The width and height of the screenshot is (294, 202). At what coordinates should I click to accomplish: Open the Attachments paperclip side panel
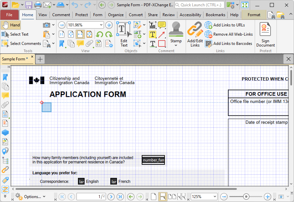pos(5,105)
